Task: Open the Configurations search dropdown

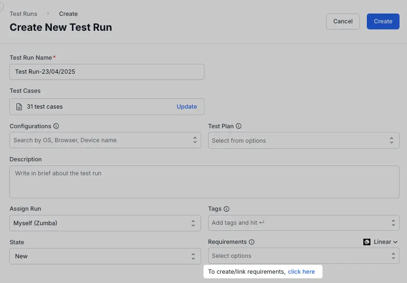Action: coord(105,140)
